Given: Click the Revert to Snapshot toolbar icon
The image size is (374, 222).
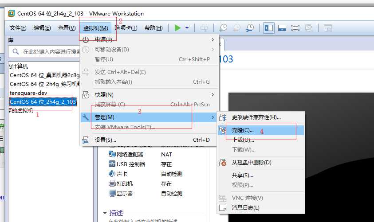Looking at the screenshot, I should click(x=236, y=28).
